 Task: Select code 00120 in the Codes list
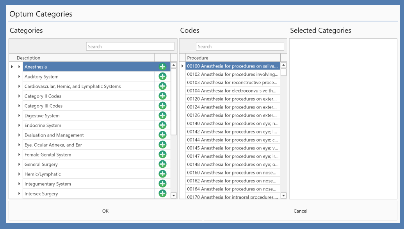pyautogui.click(x=233, y=99)
